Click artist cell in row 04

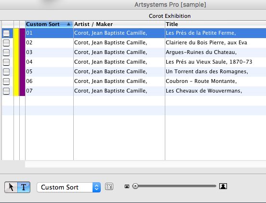[x=119, y=62]
